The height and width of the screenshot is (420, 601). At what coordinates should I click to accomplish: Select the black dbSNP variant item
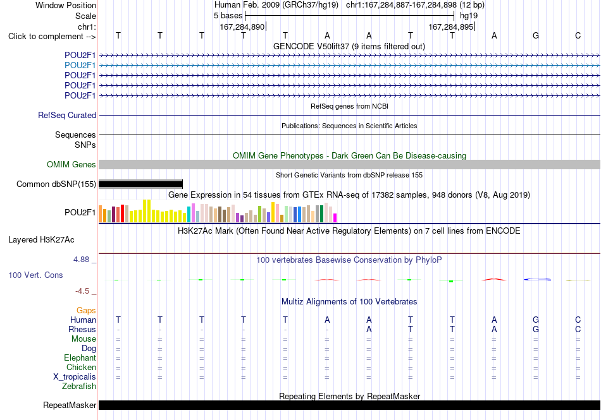click(140, 184)
